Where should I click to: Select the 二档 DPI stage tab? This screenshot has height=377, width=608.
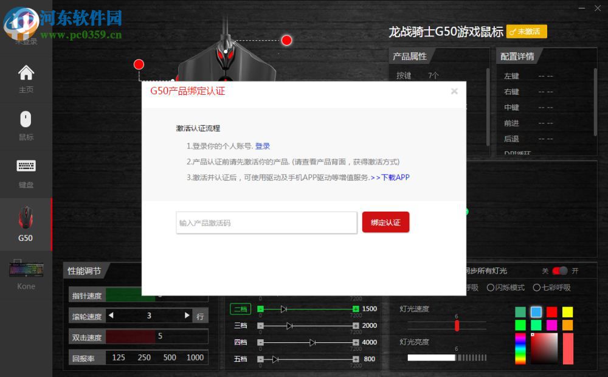pyautogui.click(x=241, y=309)
